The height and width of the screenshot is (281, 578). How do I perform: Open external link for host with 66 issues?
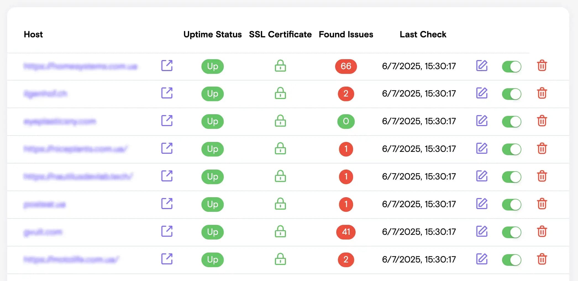(x=167, y=66)
